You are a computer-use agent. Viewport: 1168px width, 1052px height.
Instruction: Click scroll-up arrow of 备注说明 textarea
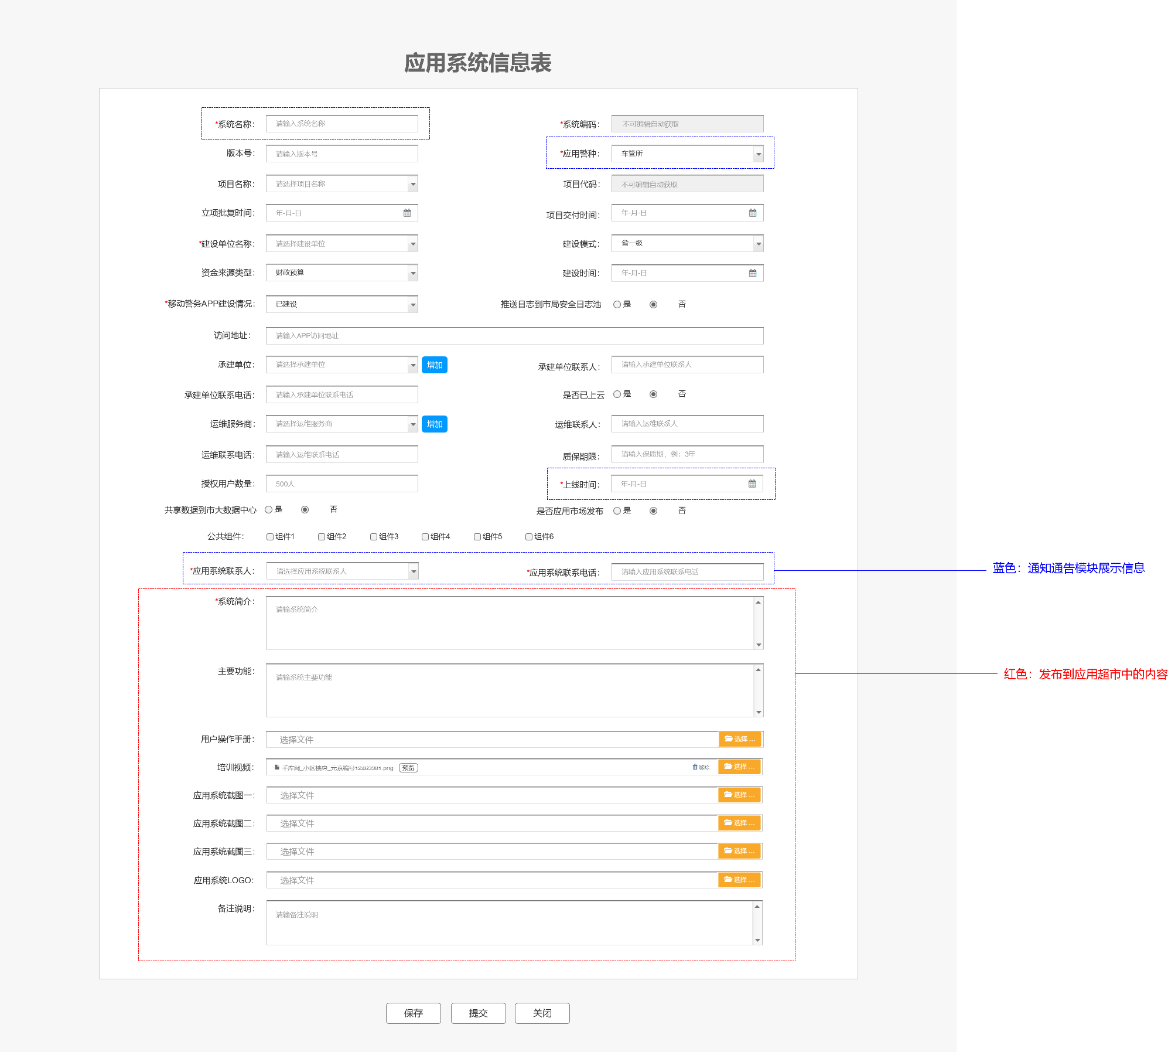point(757,907)
